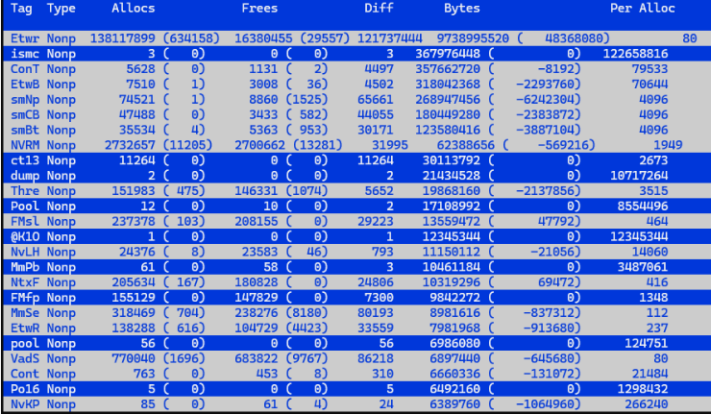This screenshot has width=711, height=414.
Task: Click the Per Alloc column header
Action: (x=643, y=8)
